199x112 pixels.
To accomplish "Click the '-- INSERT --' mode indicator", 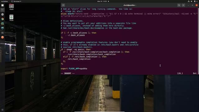I will 68,73.
